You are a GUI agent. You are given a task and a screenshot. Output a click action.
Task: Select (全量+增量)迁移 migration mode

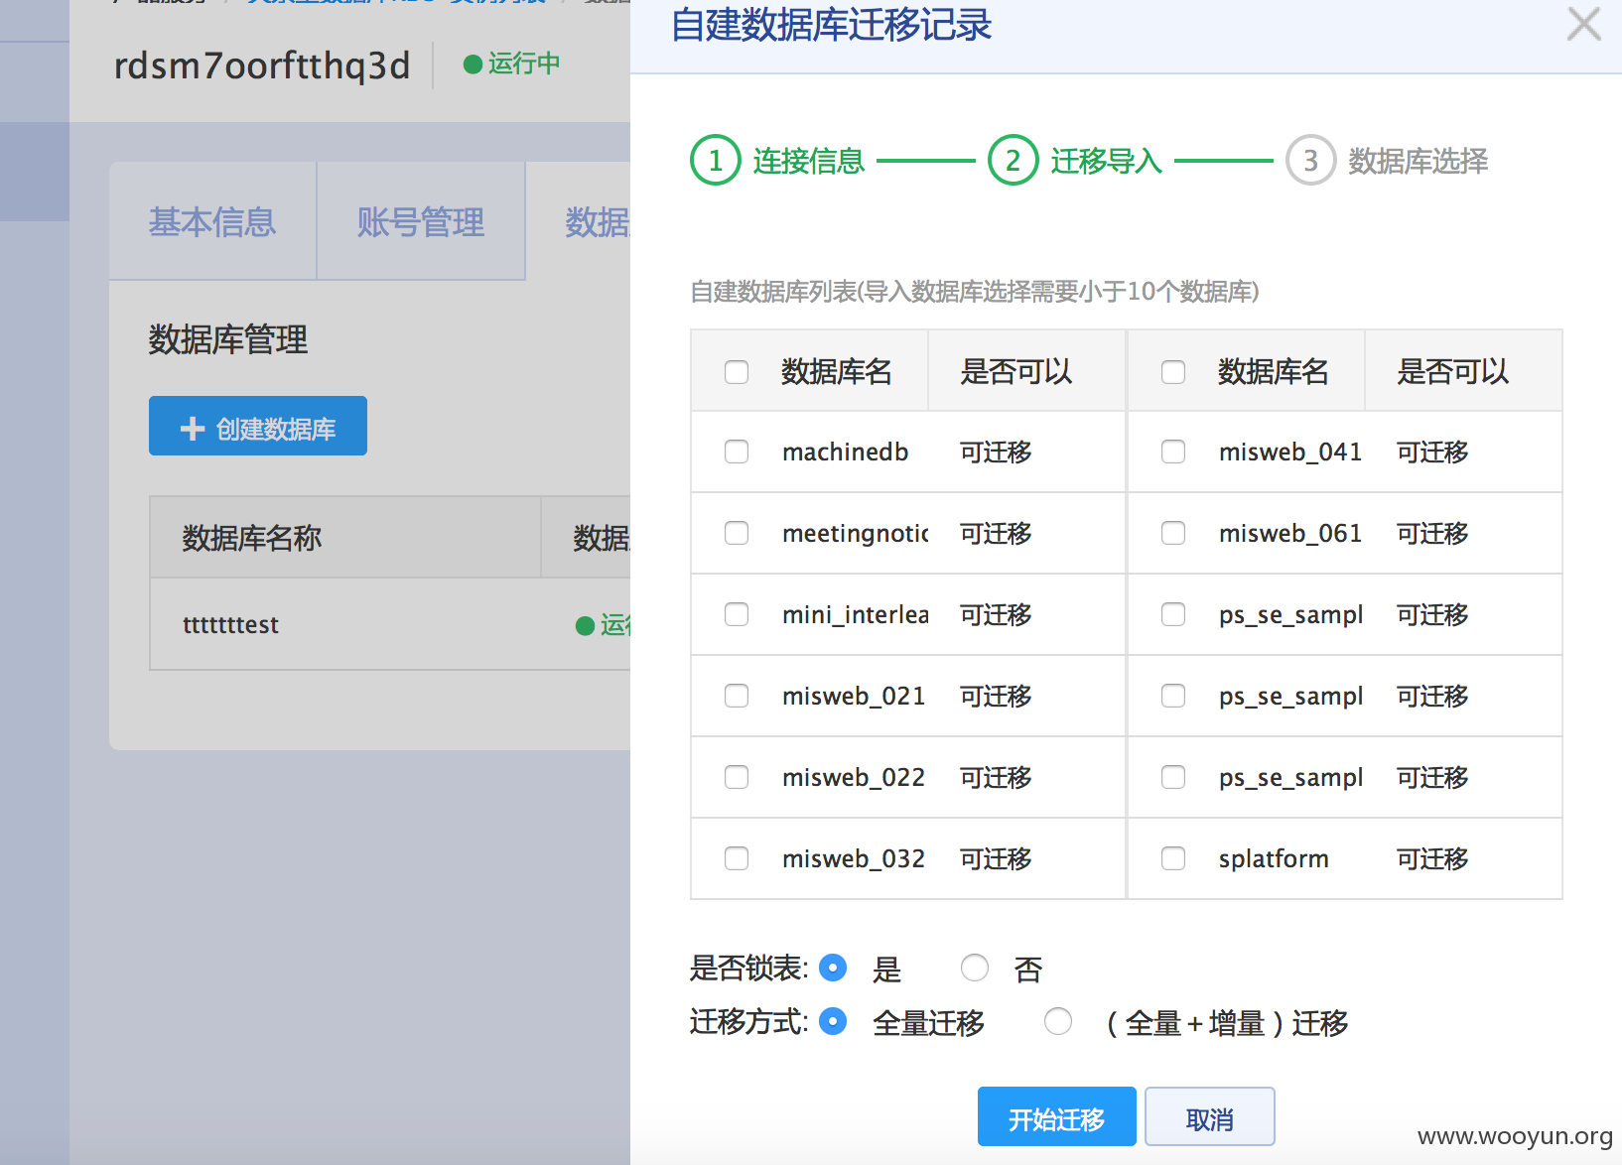[1058, 1021]
